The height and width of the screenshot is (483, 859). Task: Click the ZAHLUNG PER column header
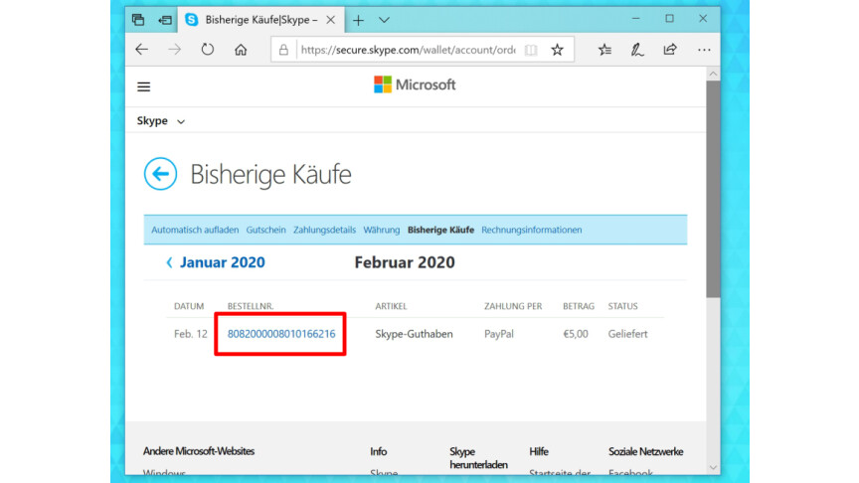[x=513, y=306]
